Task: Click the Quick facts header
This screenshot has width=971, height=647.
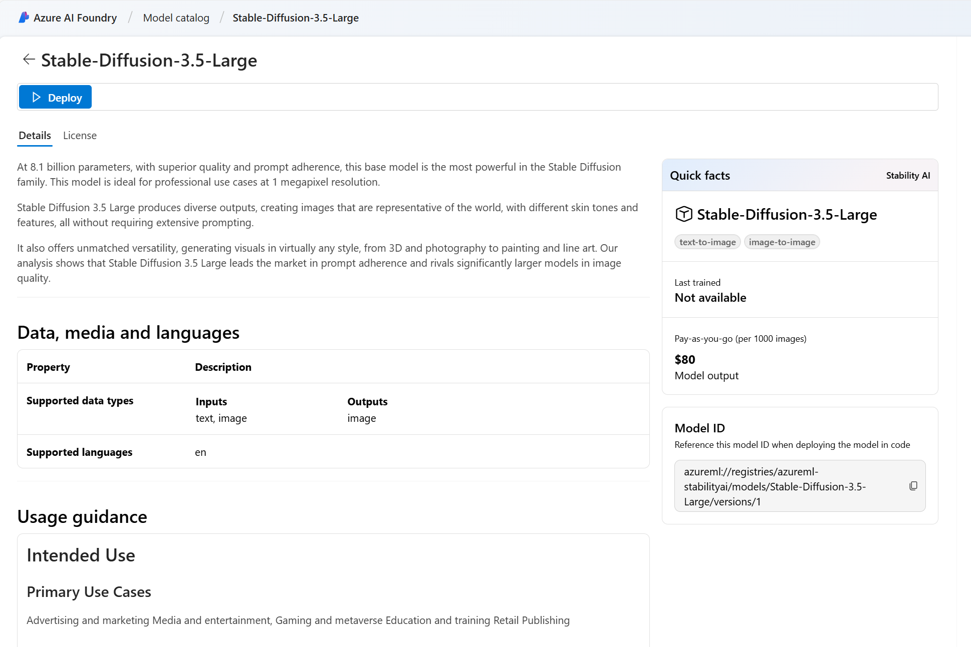Action: (700, 176)
